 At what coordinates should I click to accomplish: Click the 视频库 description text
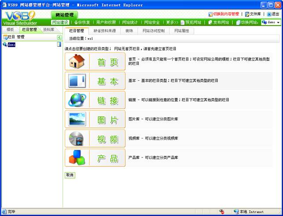pyautogui.click(x=153, y=138)
